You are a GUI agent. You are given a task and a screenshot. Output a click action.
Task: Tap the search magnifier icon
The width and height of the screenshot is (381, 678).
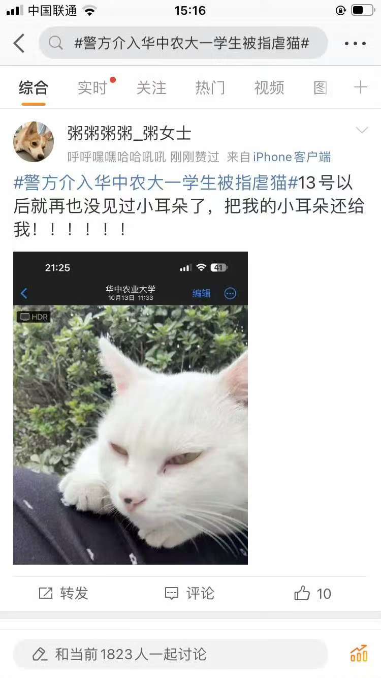pyautogui.click(x=56, y=43)
